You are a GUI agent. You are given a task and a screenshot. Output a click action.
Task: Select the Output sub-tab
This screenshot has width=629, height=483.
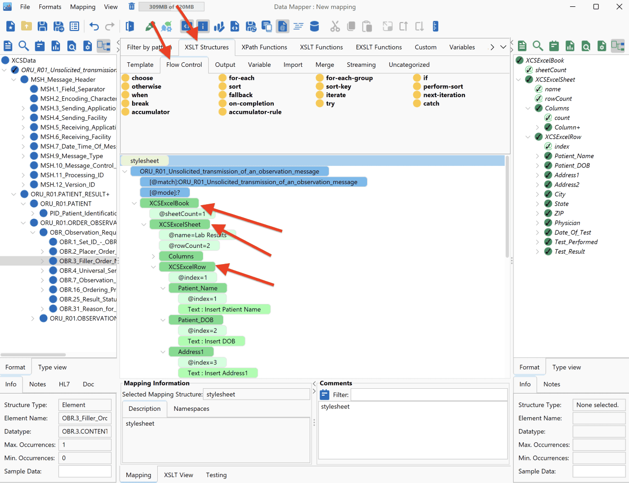pos(225,65)
